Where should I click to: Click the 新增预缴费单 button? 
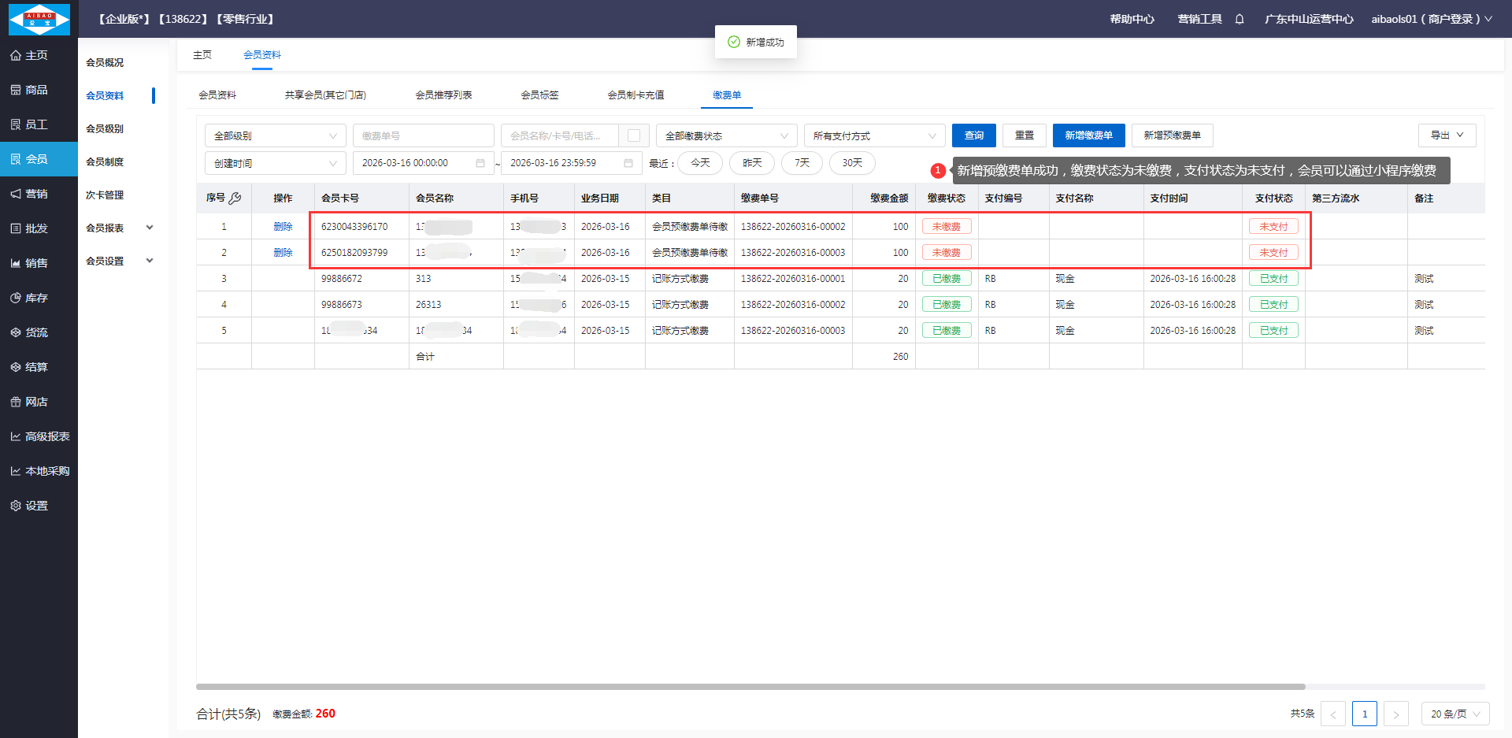coord(1172,135)
